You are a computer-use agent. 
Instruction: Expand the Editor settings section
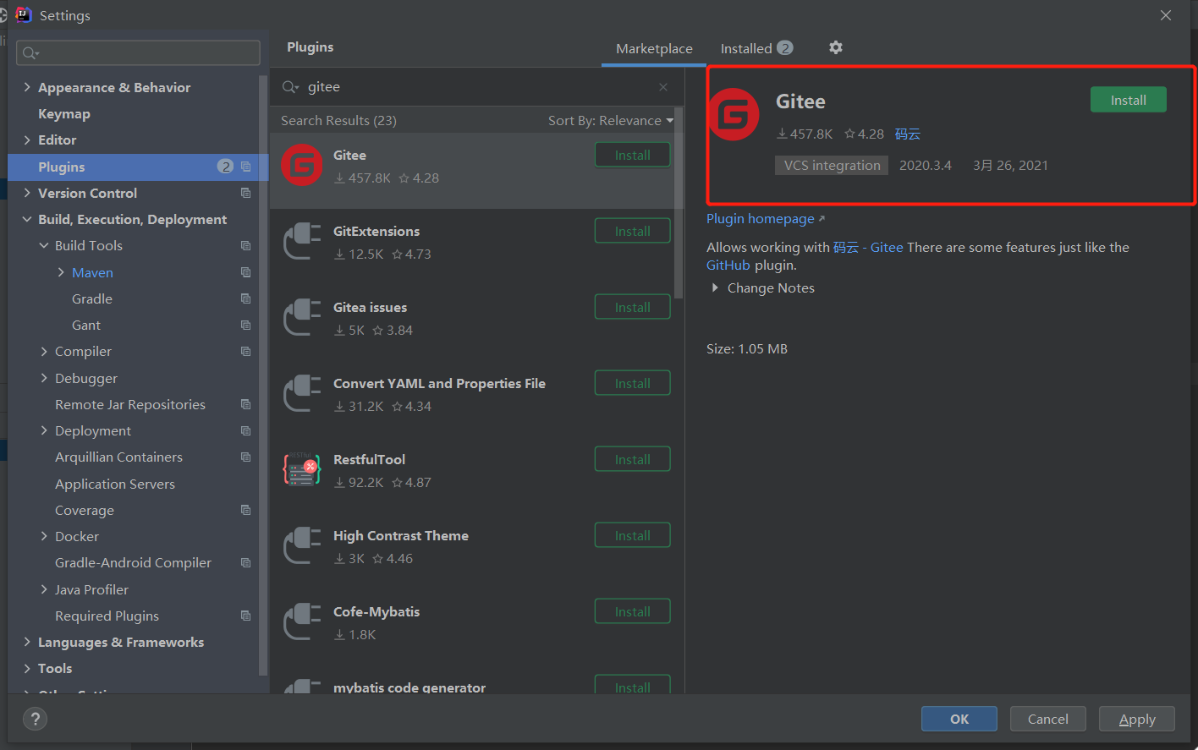(x=27, y=140)
